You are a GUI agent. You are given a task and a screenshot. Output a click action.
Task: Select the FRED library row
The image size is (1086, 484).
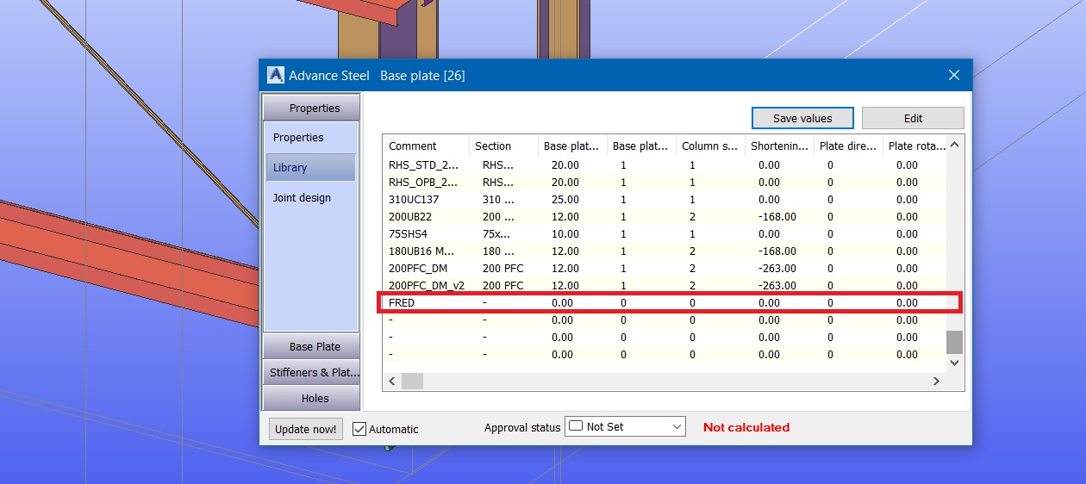click(665, 302)
